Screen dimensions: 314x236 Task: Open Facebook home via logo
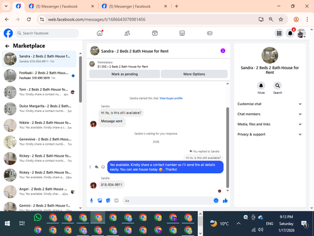pyautogui.click(x=8, y=33)
